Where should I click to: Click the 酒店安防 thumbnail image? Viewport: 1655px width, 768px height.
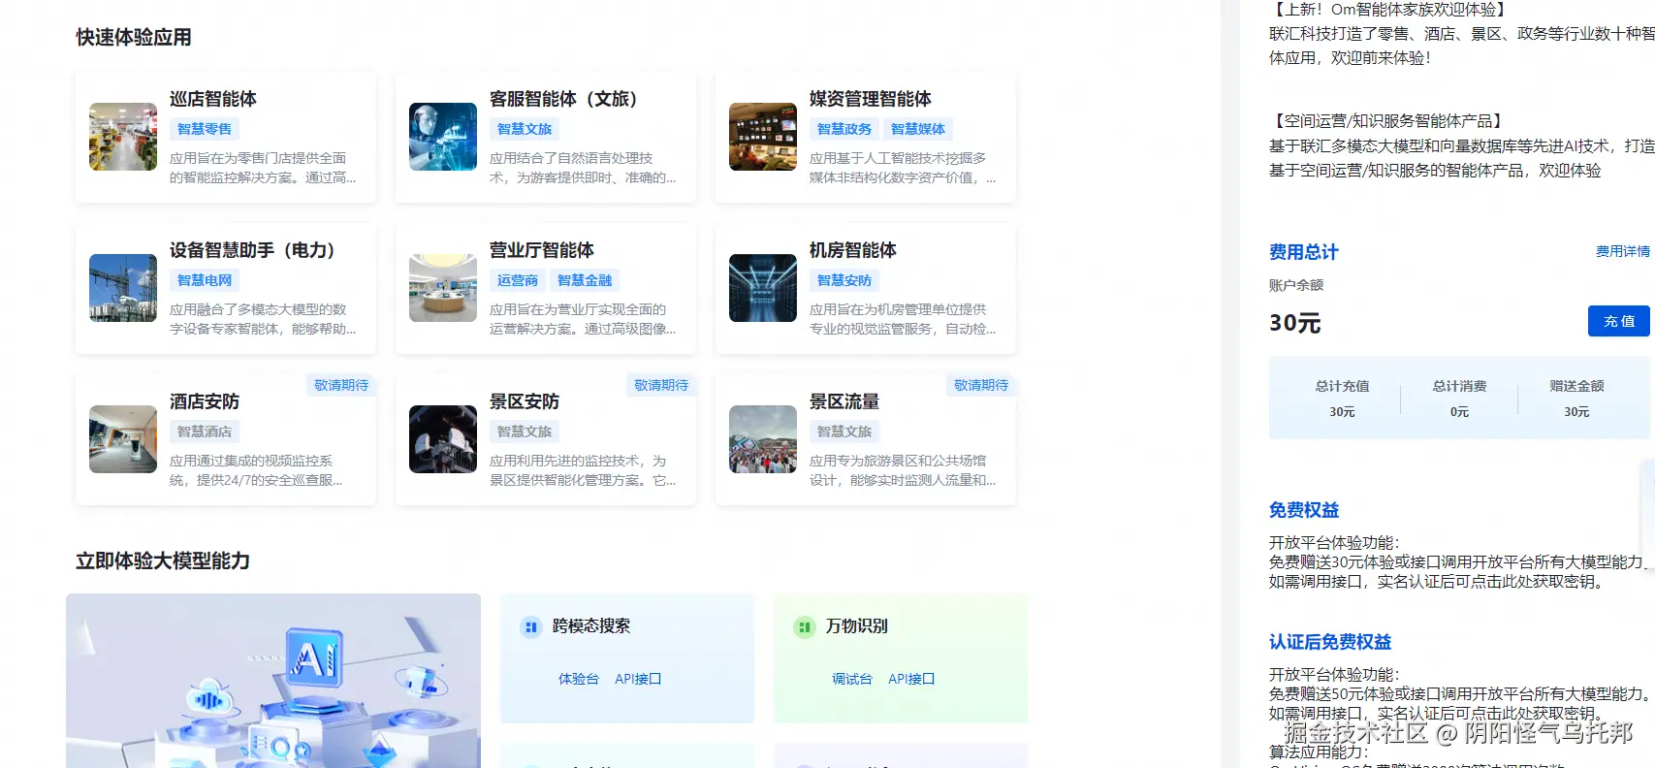(123, 439)
